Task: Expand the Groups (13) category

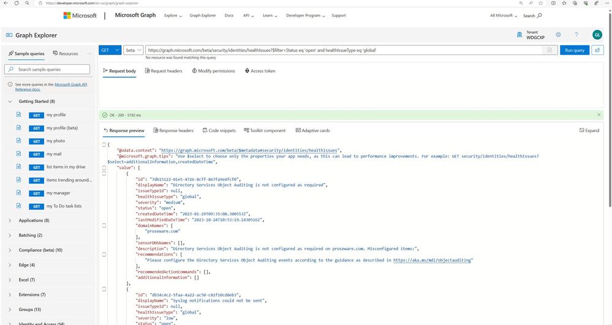Action: (x=10, y=310)
